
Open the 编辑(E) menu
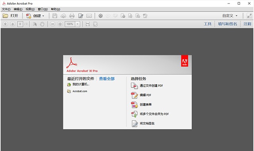point(18,9)
